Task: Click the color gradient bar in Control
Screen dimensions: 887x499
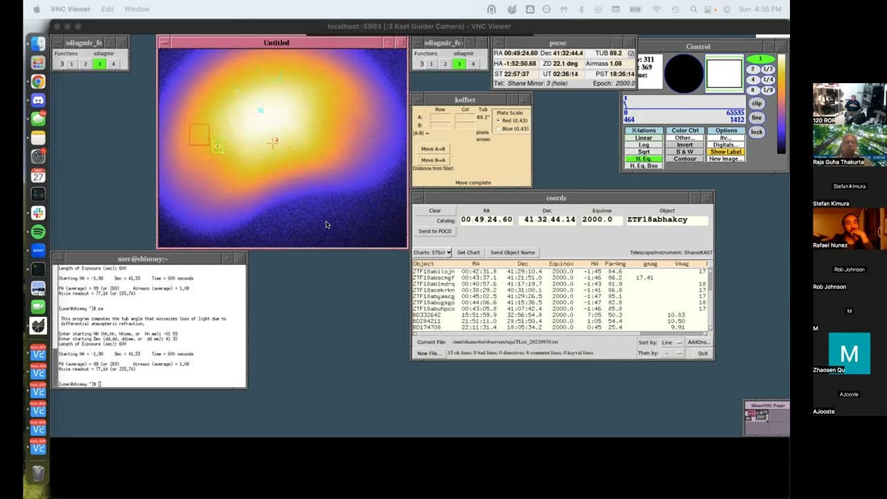Action: (781, 104)
